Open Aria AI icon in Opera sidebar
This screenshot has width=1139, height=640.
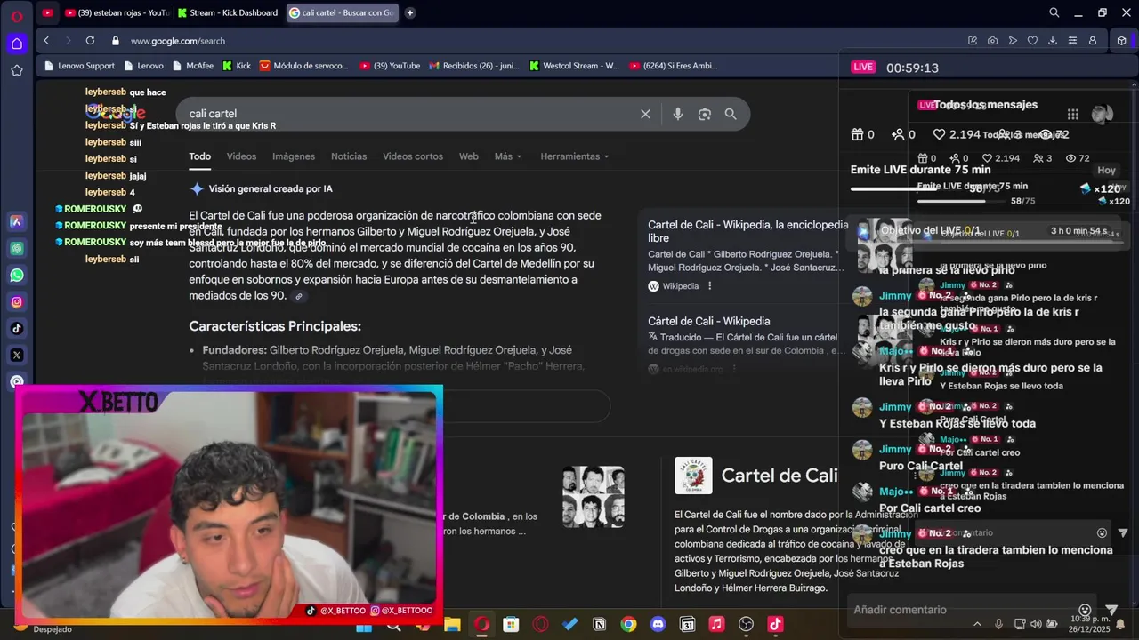[17, 222]
